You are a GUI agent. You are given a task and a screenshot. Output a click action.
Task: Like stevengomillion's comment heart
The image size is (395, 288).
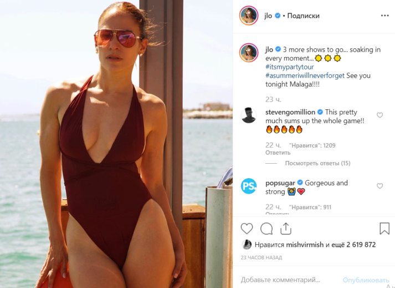(x=379, y=115)
